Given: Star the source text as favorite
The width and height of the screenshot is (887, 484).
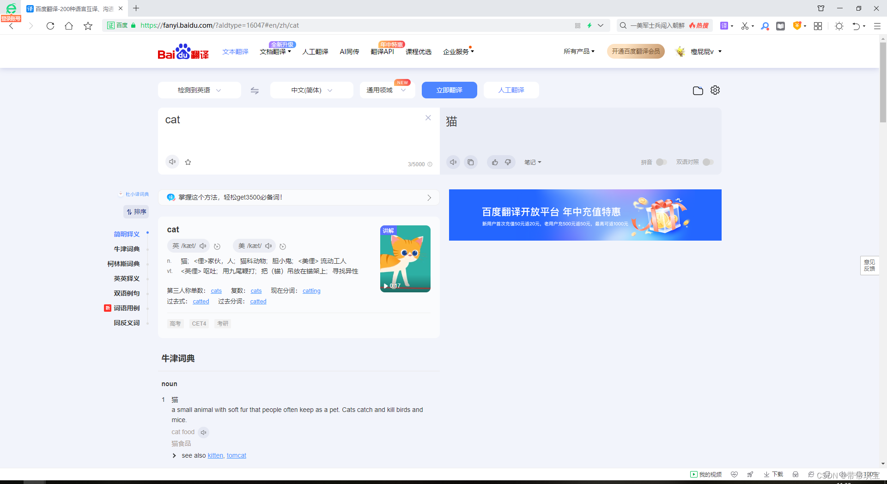Looking at the screenshot, I should pos(188,162).
